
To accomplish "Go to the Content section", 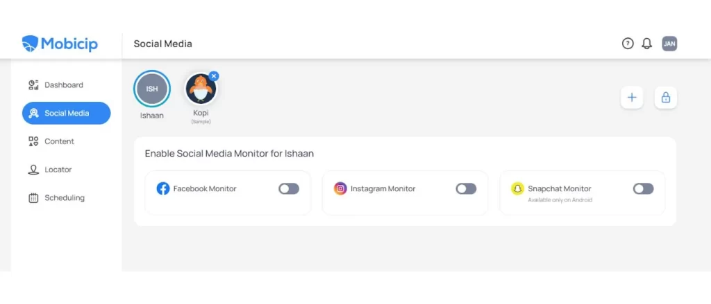I will [x=59, y=141].
